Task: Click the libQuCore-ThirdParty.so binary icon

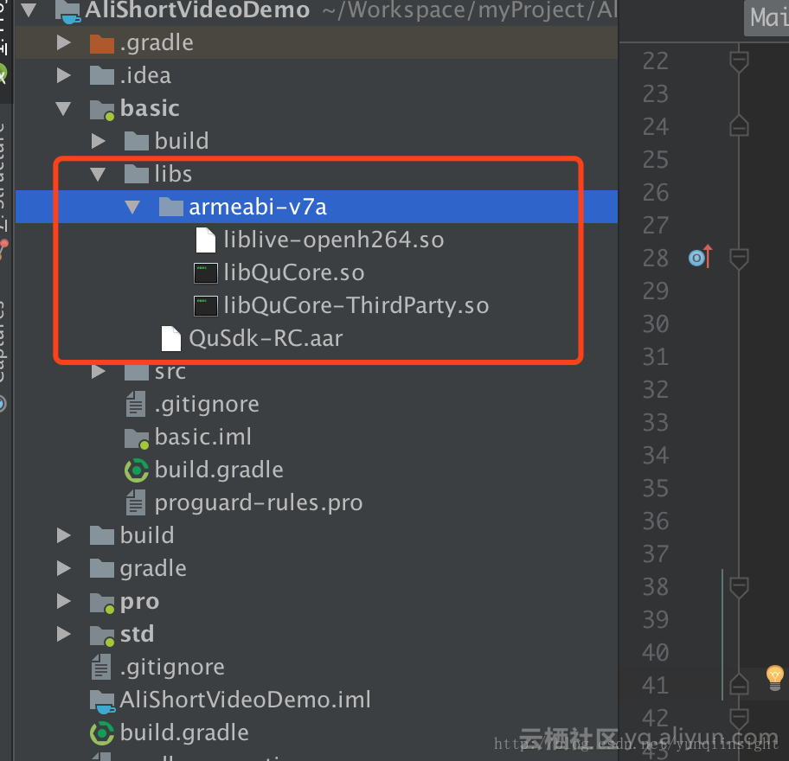Action: (206, 306)
